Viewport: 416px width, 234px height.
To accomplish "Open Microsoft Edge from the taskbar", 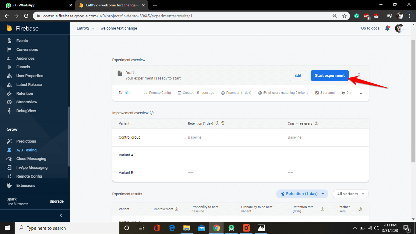I will [x=172, y=228].
